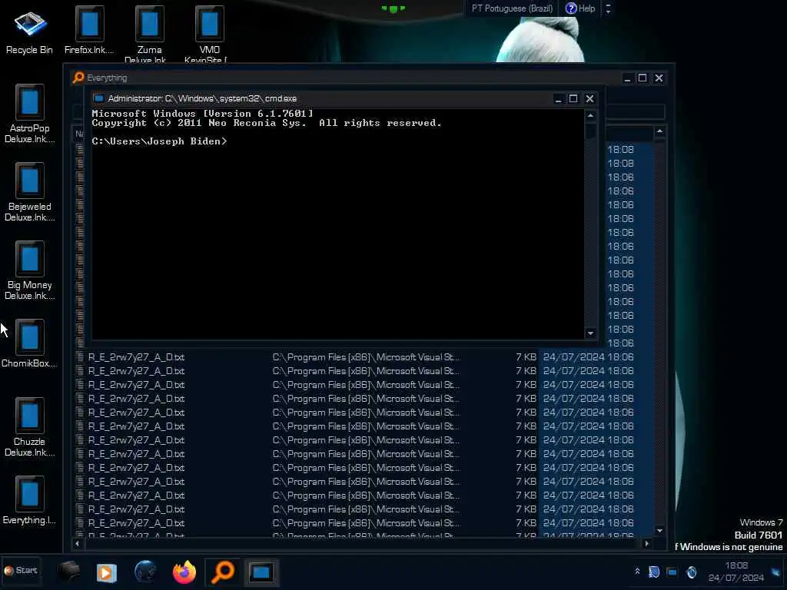The height and width of the screenshot is (590, 787).
Task: Click the blue globe taskbar icon
Action: pos(145,572)
